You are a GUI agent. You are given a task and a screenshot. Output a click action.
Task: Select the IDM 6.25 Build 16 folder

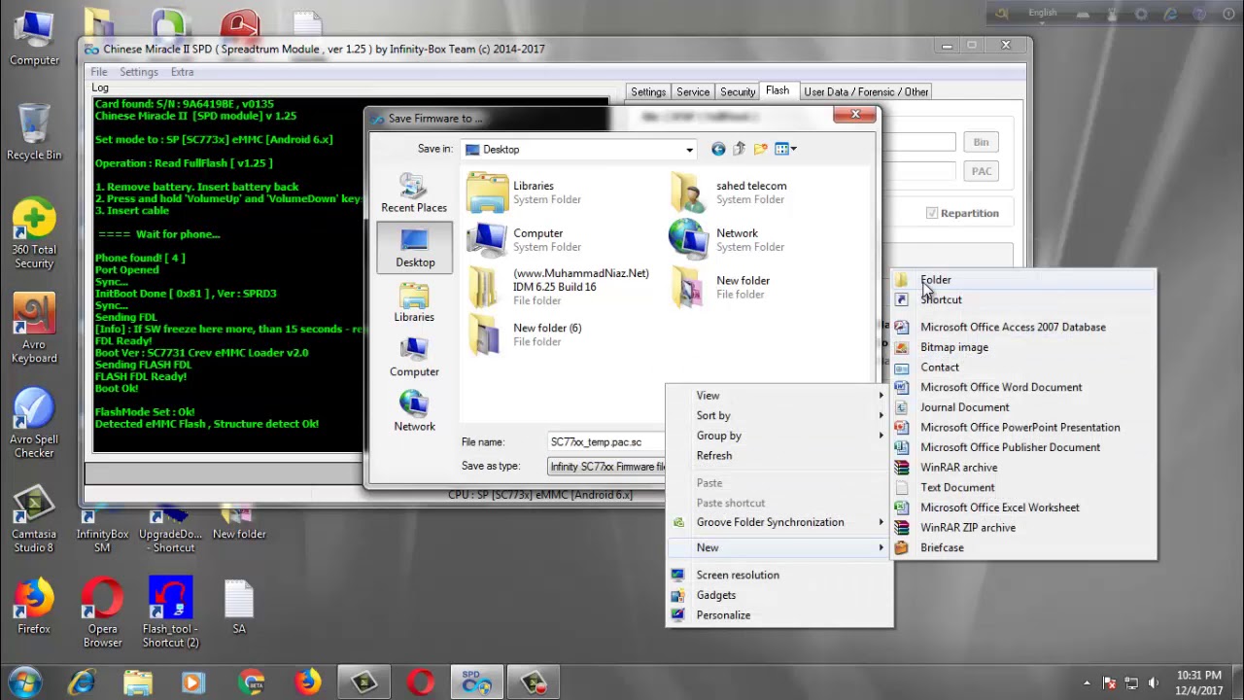(559, 287)
